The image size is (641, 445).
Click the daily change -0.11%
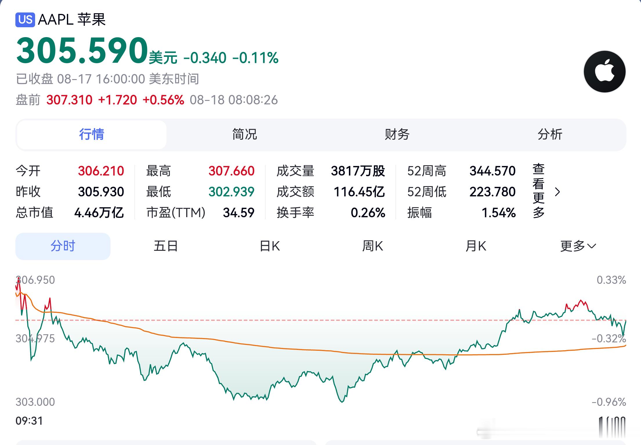(256, 58)
